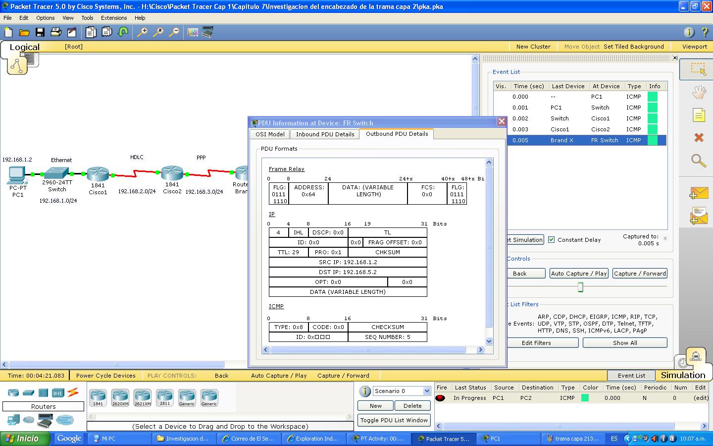Switch to Inbound PDU Details tab

[325, 134]
